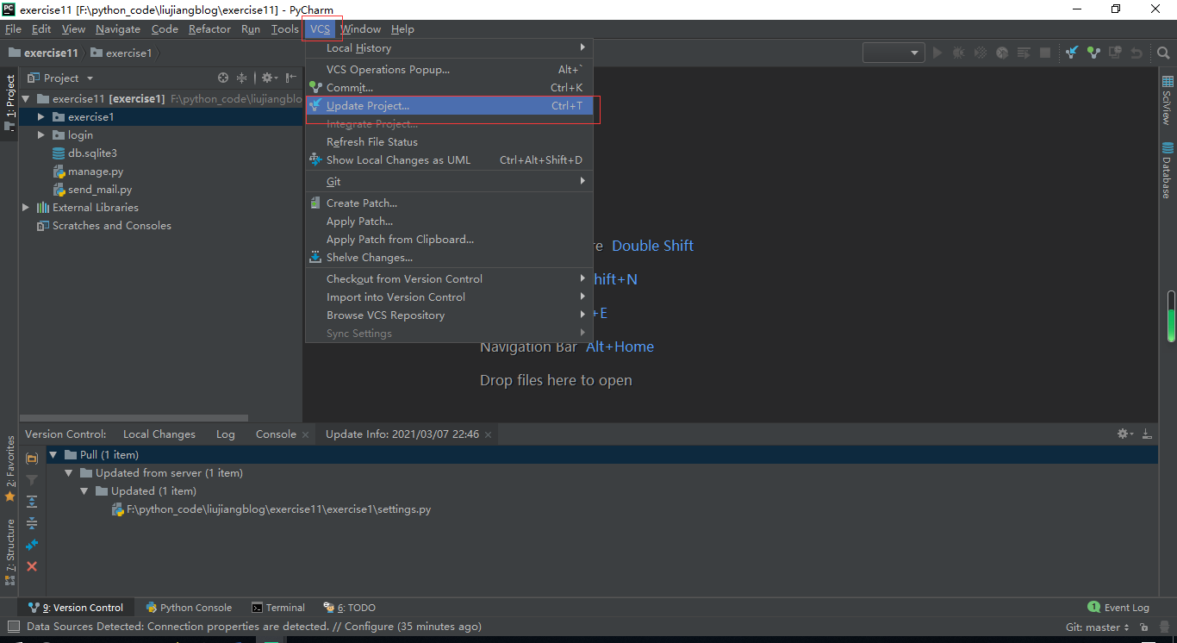Viewport: 1177px width, 643px height.
Task: Click the inspector icon at status bar right
Action: pos(1164,627)
